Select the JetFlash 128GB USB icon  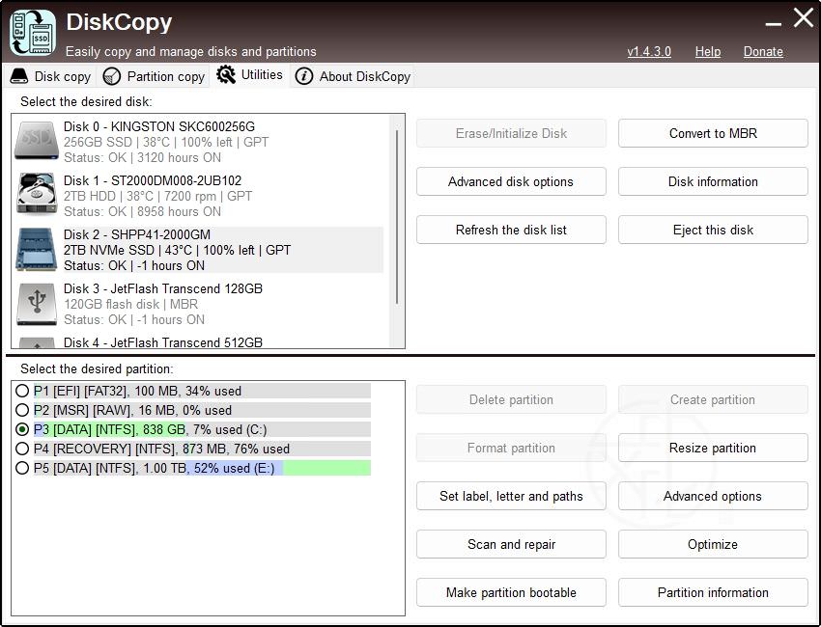tap(37, 304)
